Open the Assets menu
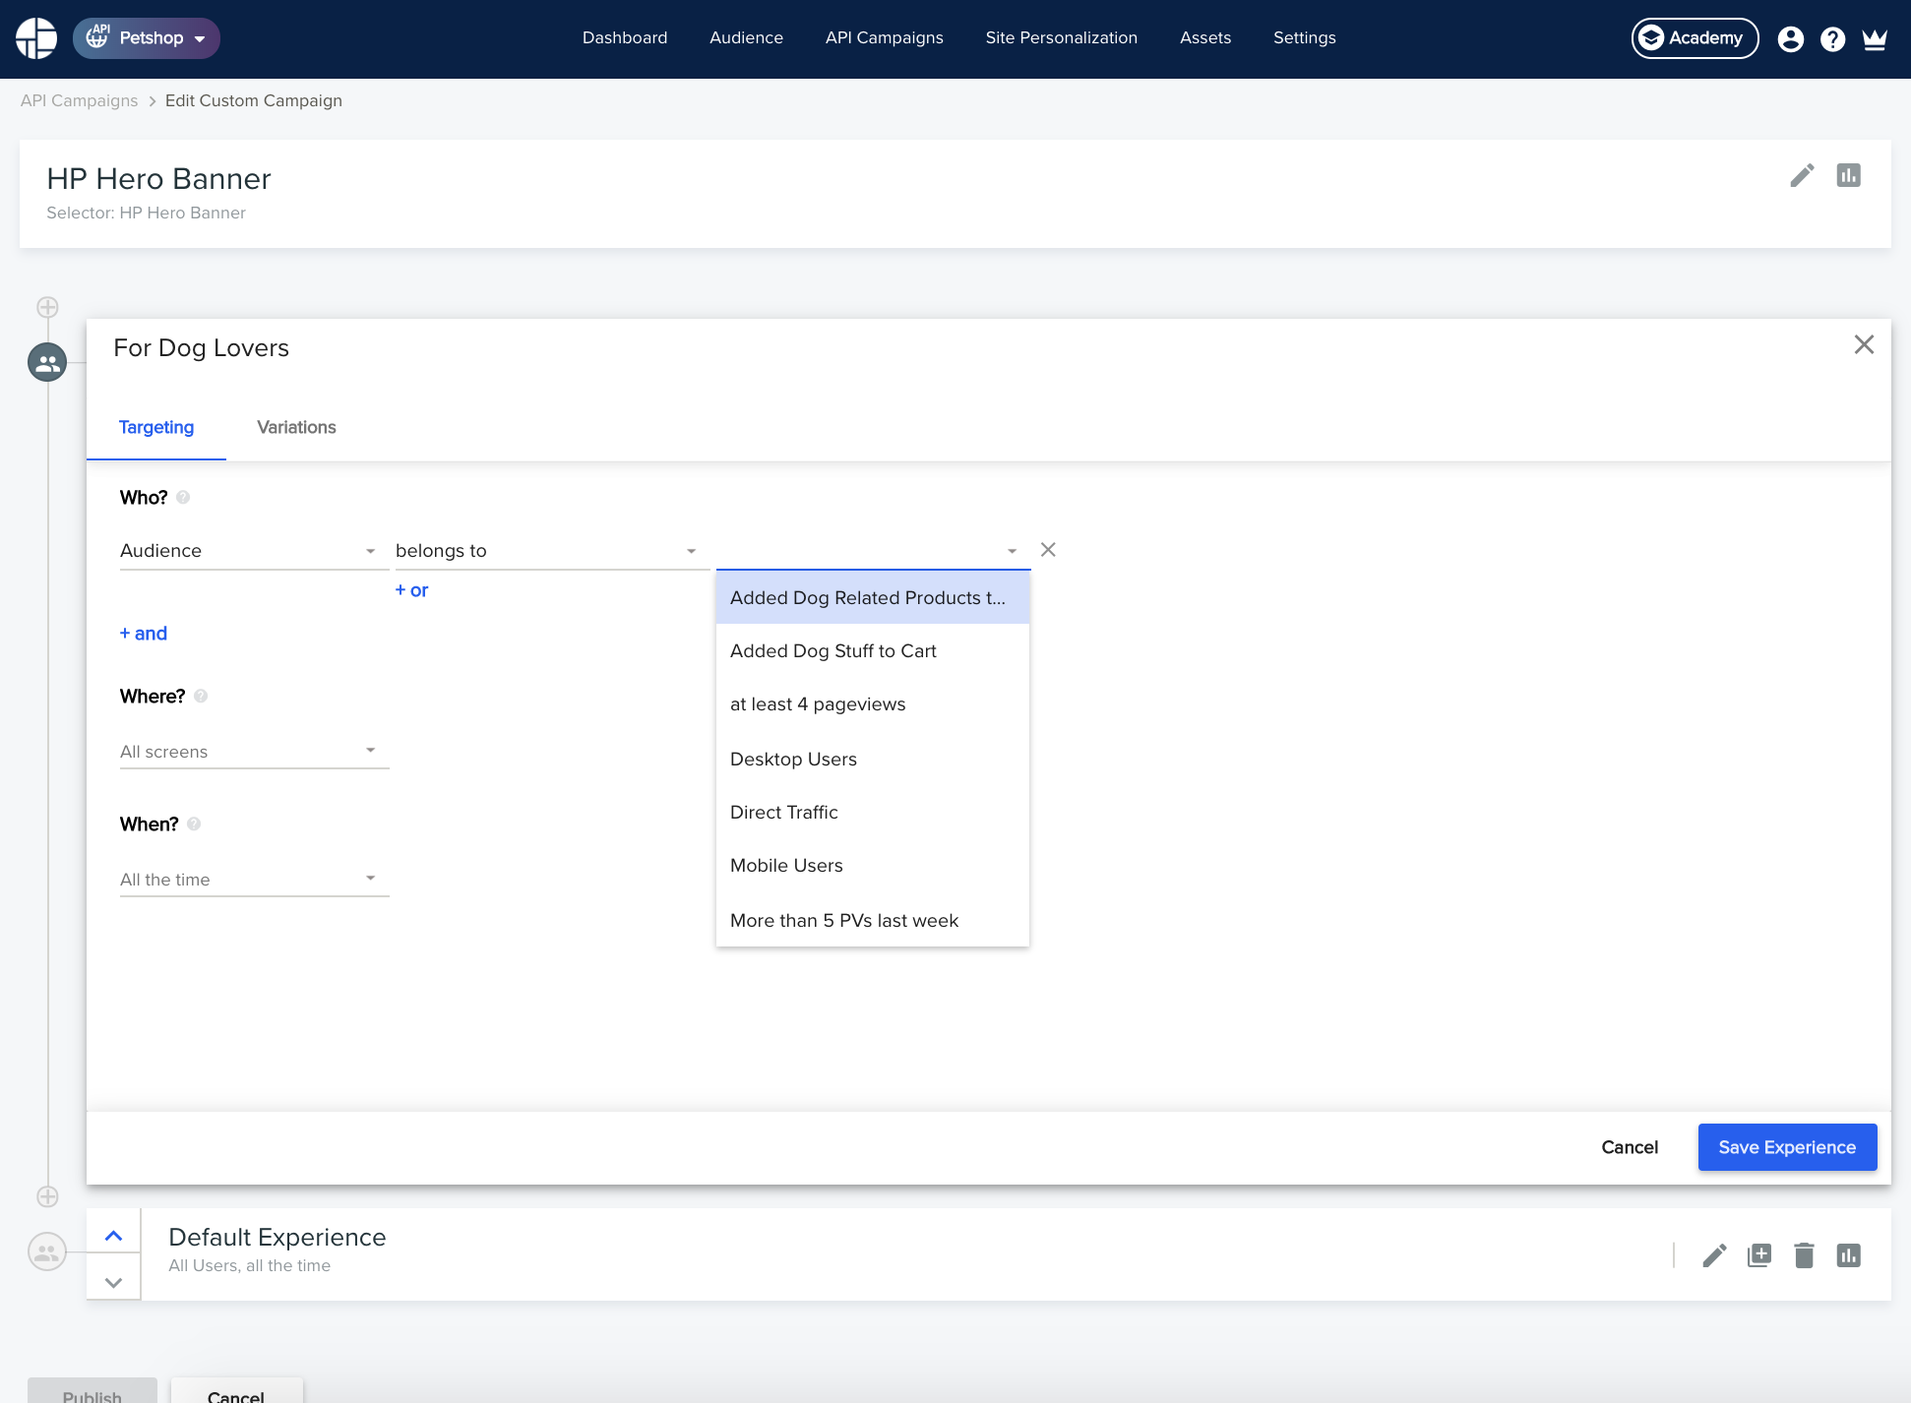The height and width of the screenshot is (1403, 1911). (1204, 38)
